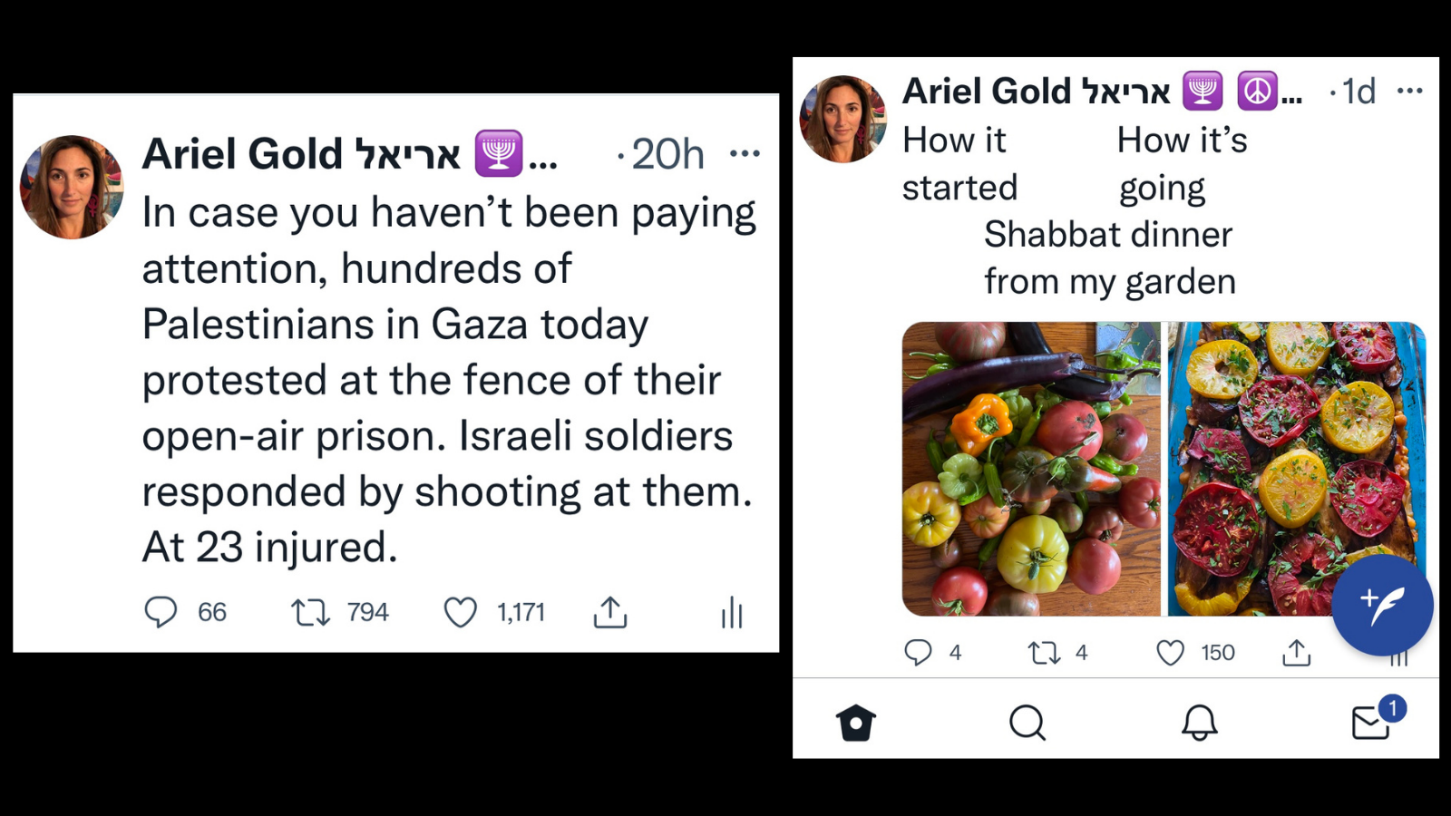Share the Shabbat dinner tweet
The width and height of the screenshot is (1451, 816).
pos(1297,653)
